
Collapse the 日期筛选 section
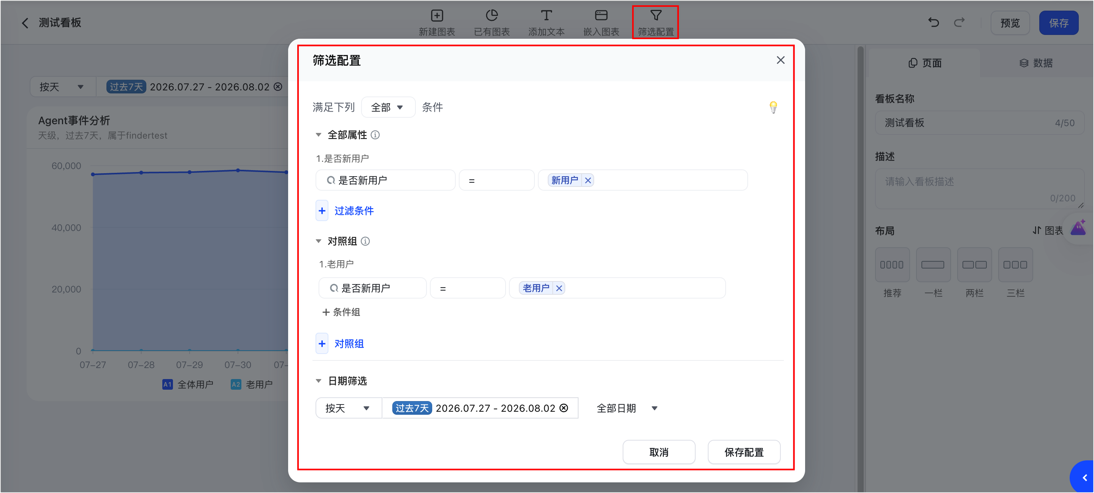[318, 381]
